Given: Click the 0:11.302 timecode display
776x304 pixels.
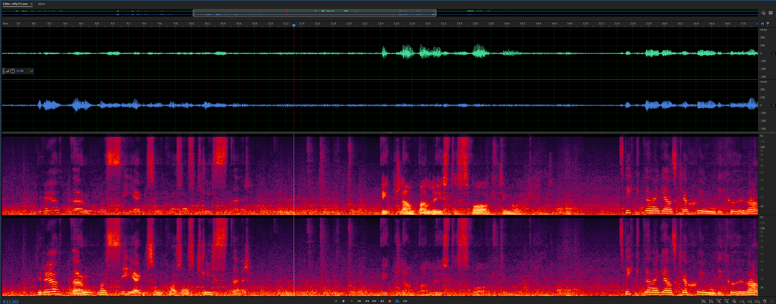Looking at the screenshot, I should pyautogui.click(x=11, y=302).
